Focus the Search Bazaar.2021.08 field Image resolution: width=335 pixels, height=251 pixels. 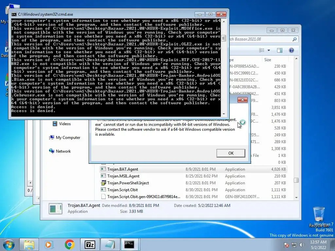tap(261, 39)
